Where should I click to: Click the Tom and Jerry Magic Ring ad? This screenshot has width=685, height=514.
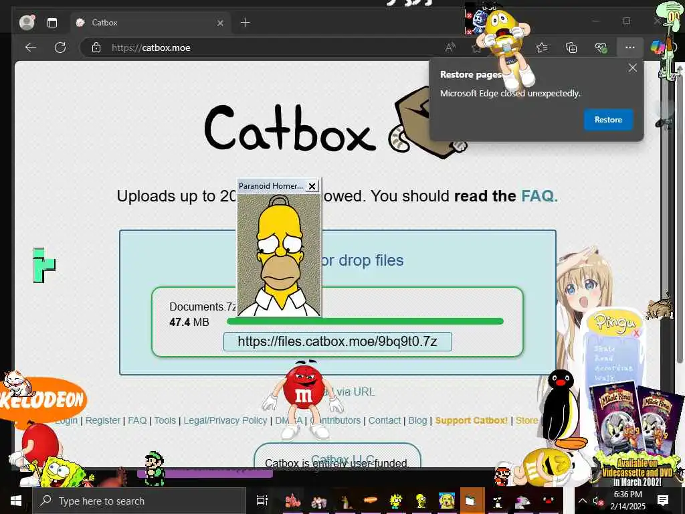click(x=636, y=433)
